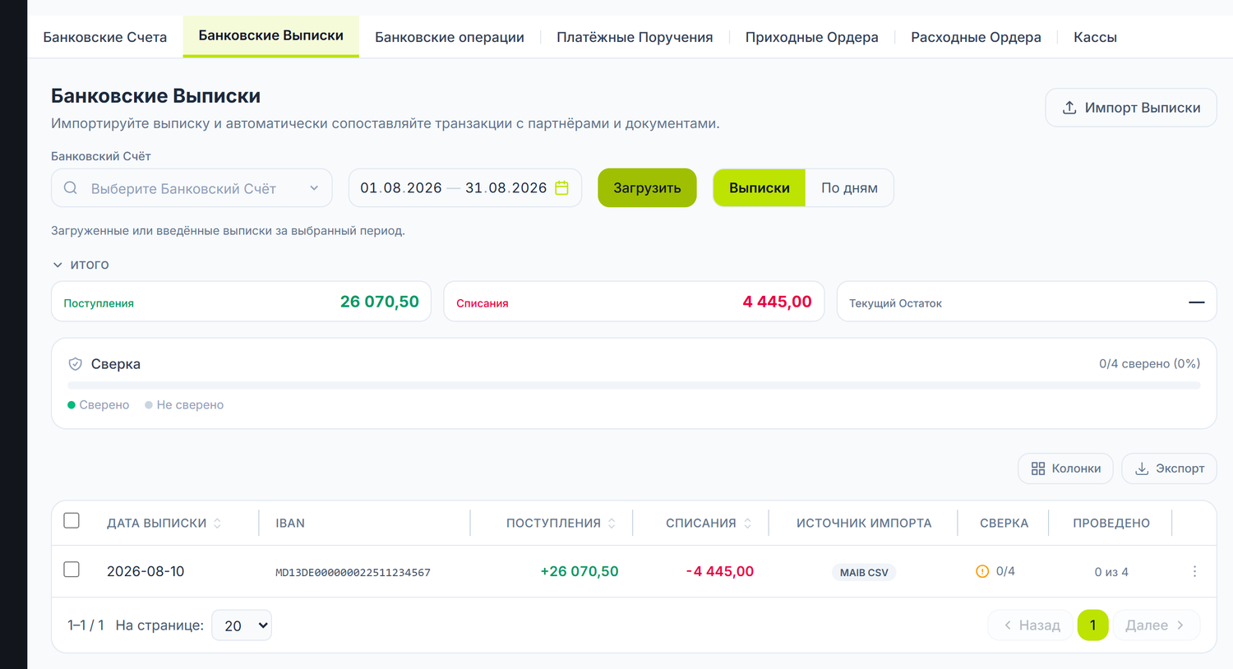1233x669 pixels.
Task: Open the three-dot row actions menu
Action: [x=1194, y=571]
